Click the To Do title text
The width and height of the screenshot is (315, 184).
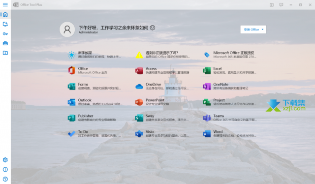tap(83, 131)
